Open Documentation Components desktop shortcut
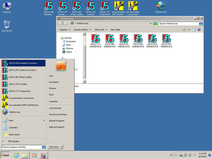Viewport: 212px width, 159px height. [133, 8]
